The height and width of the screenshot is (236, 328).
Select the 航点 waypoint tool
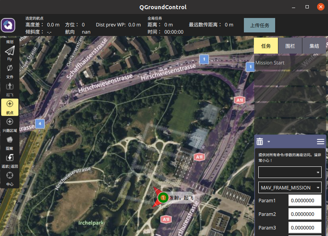point(10,106)
